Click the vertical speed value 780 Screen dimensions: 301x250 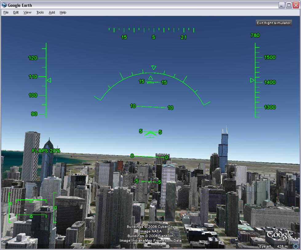click(255, 35)
